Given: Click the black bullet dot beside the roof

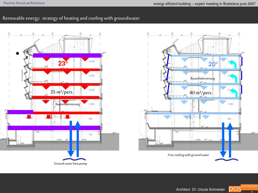Looking at the screenshot, I should pyautogui.click(x=17, y=53).
